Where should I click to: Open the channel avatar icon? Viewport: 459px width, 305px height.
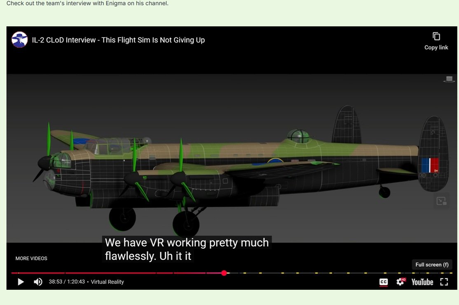20,40
